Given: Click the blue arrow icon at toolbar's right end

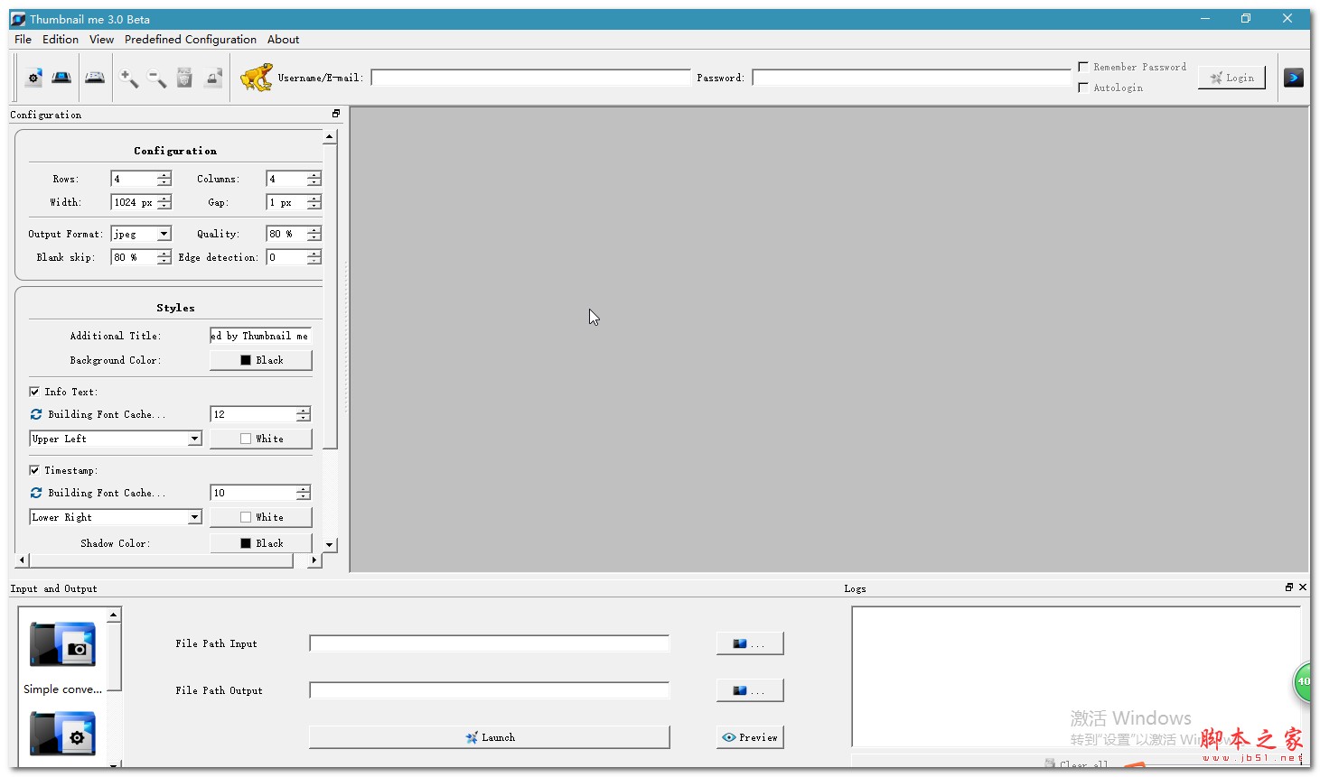Looking at the screenshot, I should click(x=1294, y=77).
